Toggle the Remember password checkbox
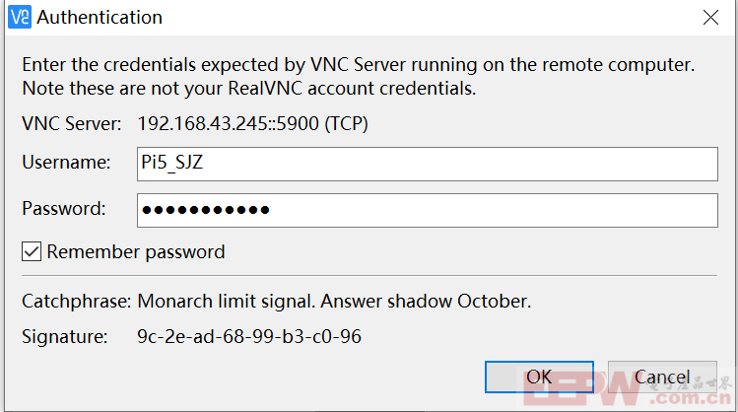Image resolution: width=738 pixels, height=412 pixels. click(x=32, y=251)
